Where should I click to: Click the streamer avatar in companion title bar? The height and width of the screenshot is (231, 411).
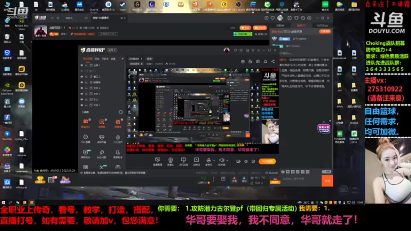click(x=227, y=50)
